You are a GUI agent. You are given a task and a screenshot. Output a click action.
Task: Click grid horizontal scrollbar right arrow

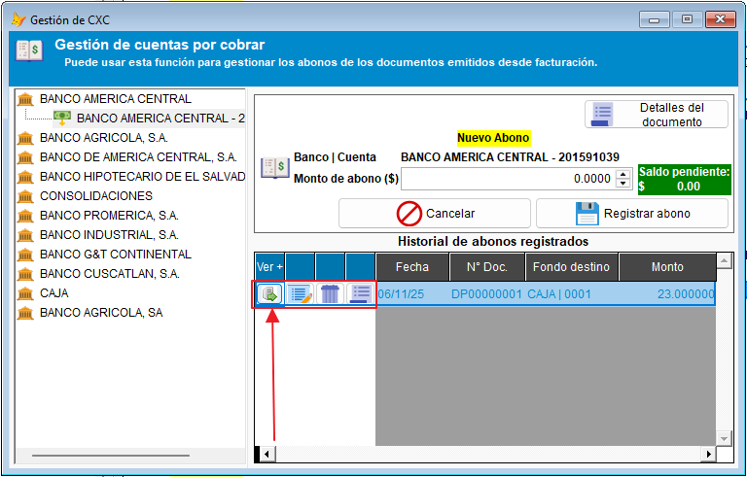coord(709,454)
